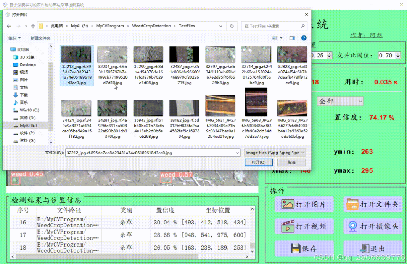Screen dimensions: 407x264
Task: Click the 0.70 IoU threshold field
Action: pos(387,56)
